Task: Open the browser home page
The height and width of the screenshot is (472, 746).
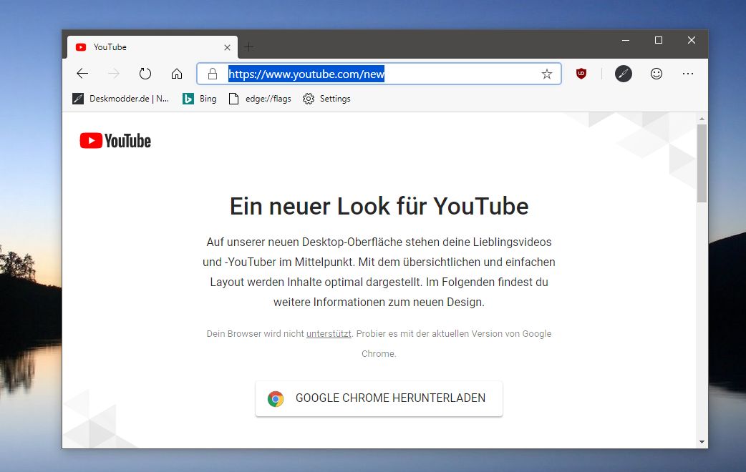Action: coord(177,74)
